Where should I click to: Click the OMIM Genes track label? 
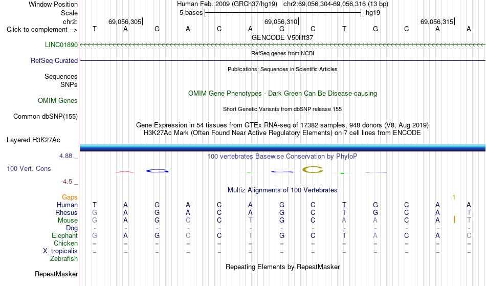click(x=57, y=100)
